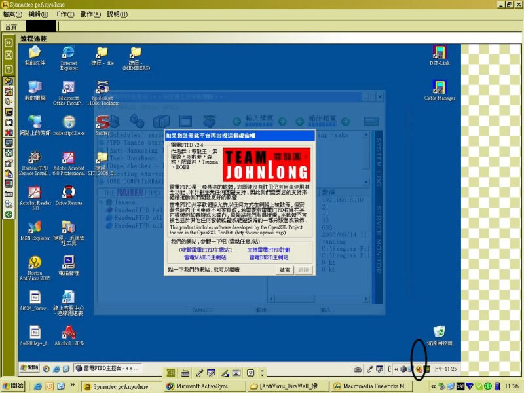Click the 參觀雷電FTPD主網站 link
Image resolution: width=524 pixels, height=393 pixels.
coord(206,250)
